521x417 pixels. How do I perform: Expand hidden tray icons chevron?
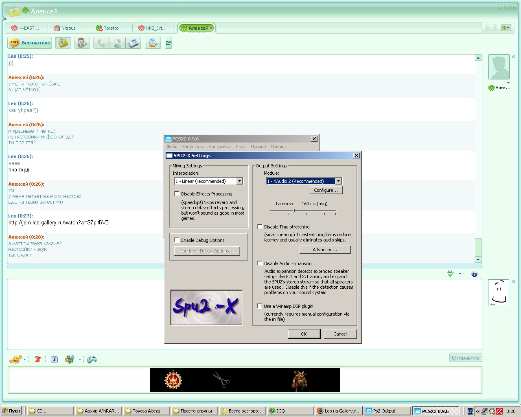pos(478,411)
